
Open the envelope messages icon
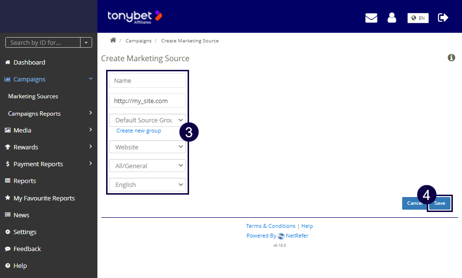point(371,17)
